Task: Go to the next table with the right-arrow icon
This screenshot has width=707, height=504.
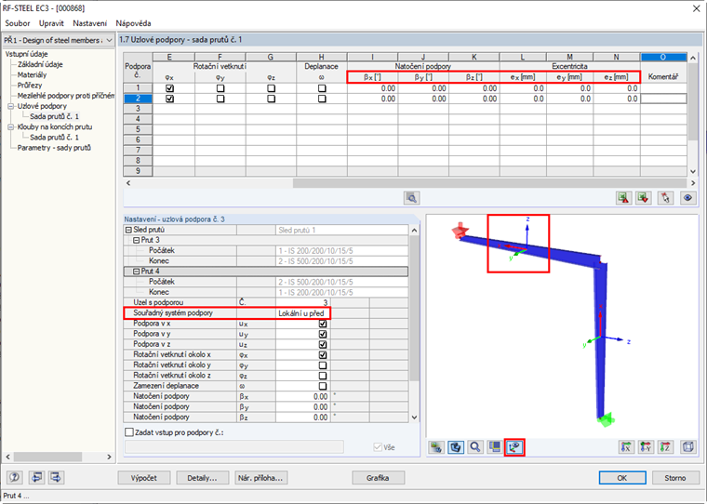Action: click(x=57, y=477)
